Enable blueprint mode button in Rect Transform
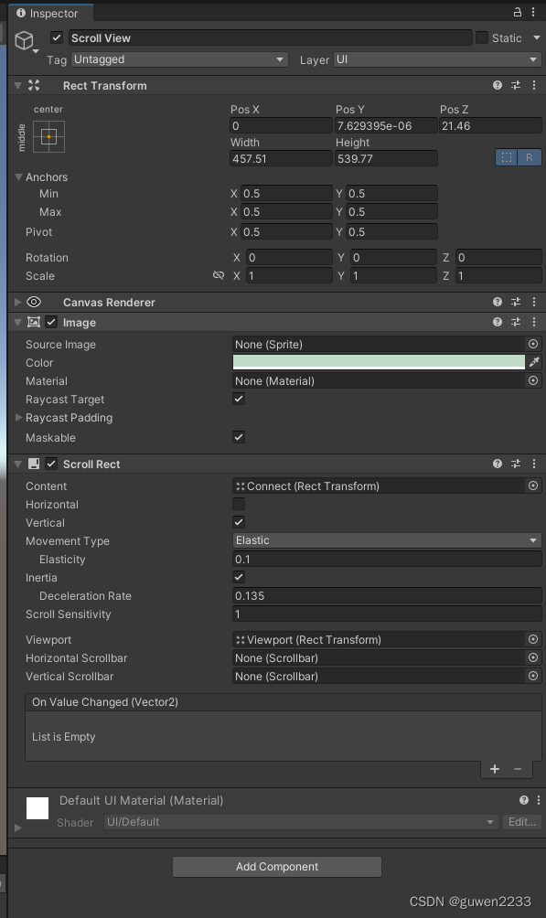Screen dimensions: 546x918 pos(507,157)
